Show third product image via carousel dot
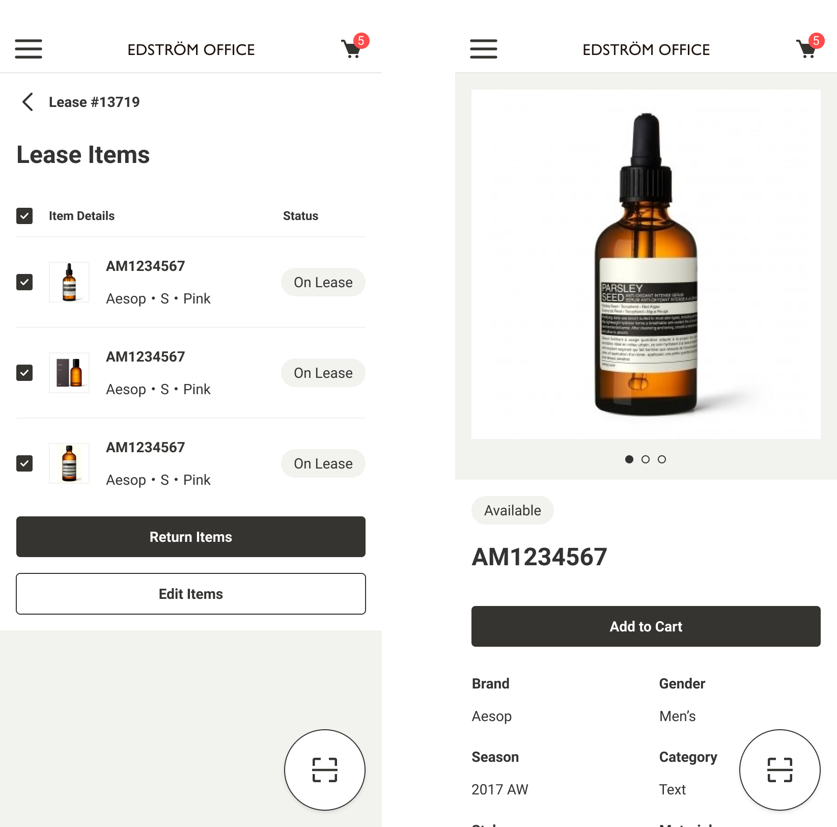The height and width of the screenshot is (827, 837). click(x=662, y=459)
